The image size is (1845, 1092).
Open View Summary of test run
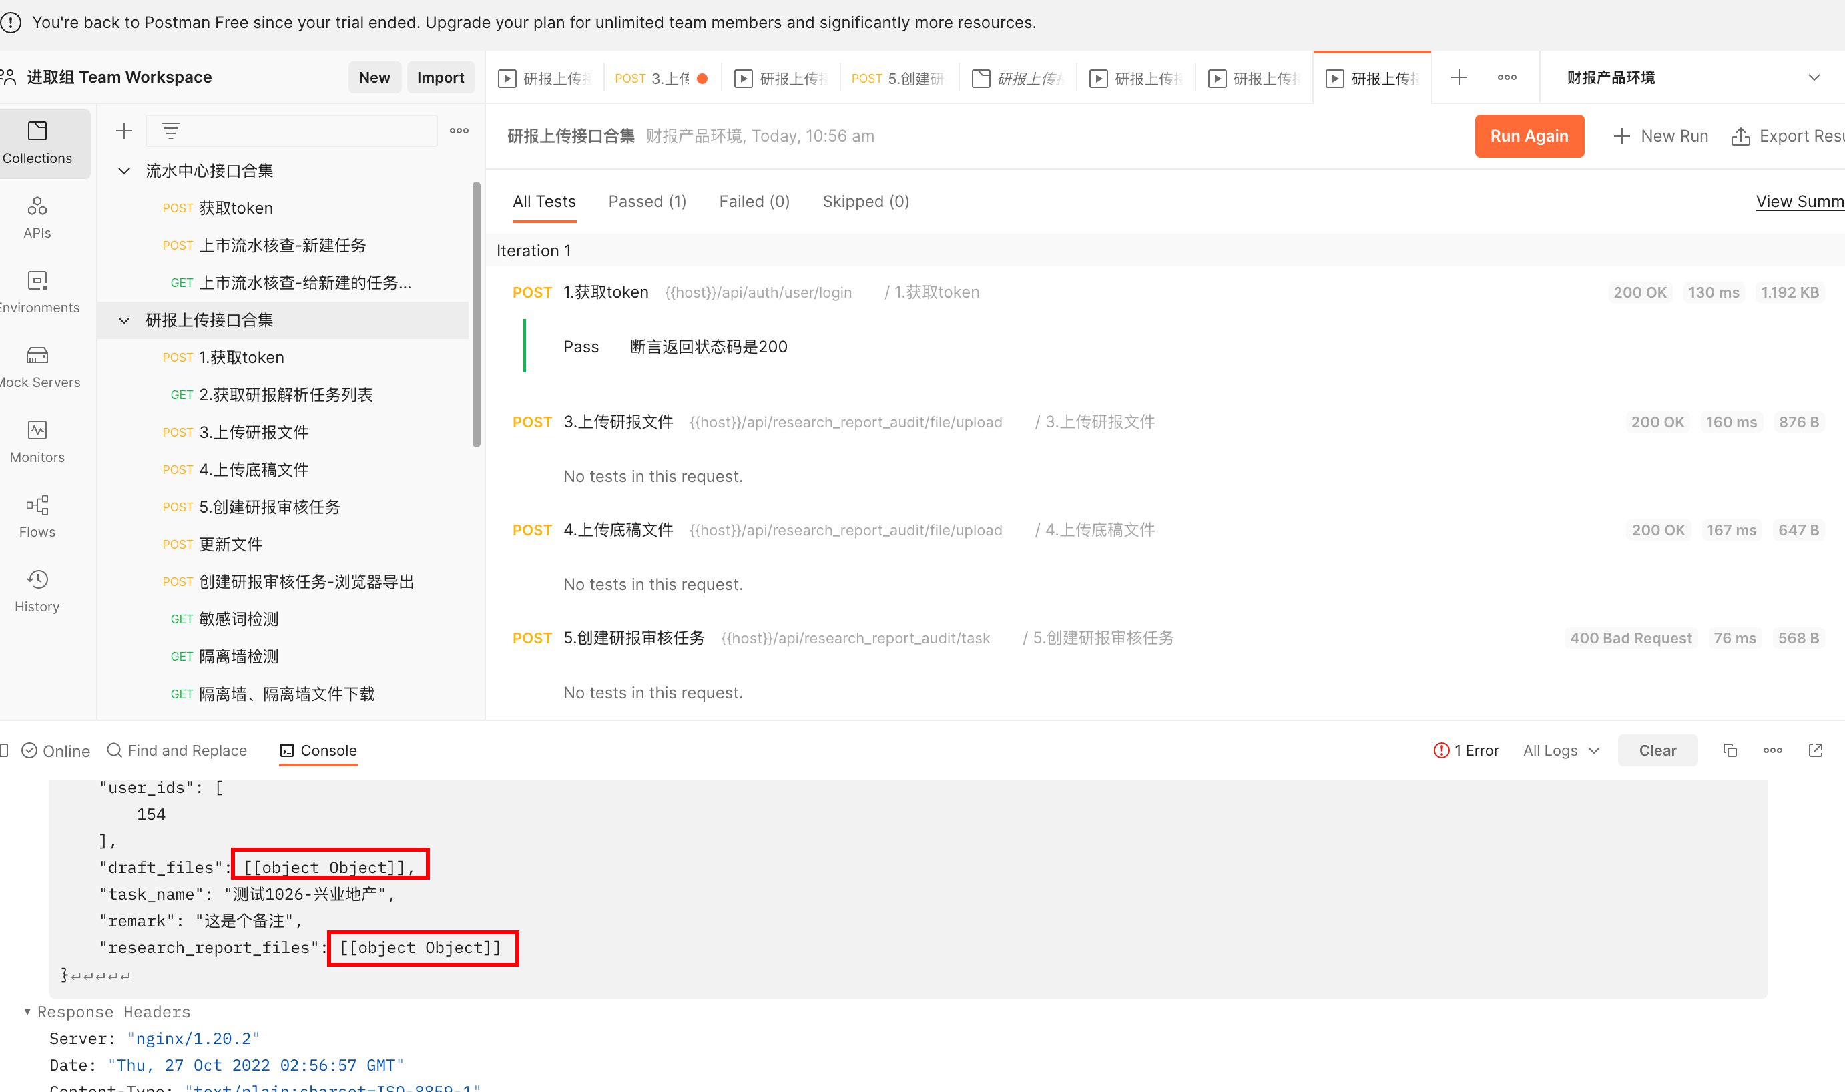pyautogui.click(x=1800, y=201)
